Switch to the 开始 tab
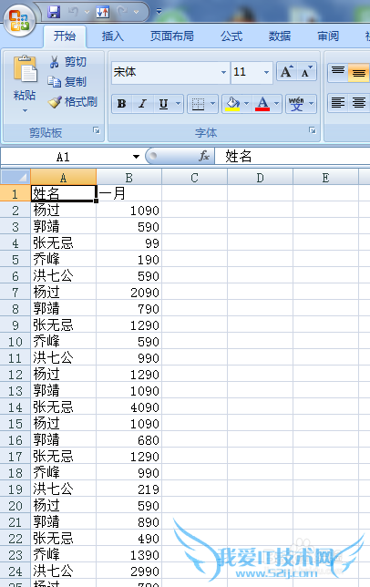This screenshot has height=587, width=370. 65,36
